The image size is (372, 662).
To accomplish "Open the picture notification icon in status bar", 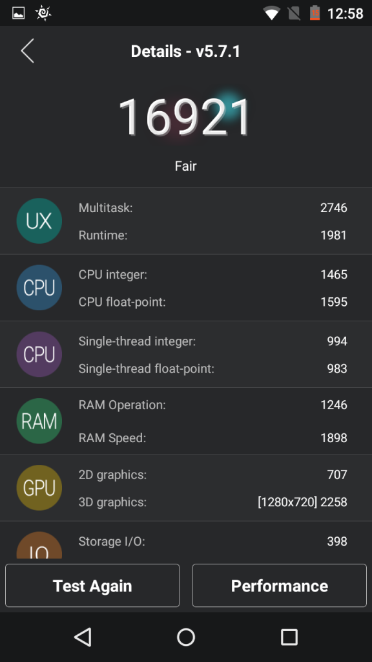I will click(x=19, y=13).
